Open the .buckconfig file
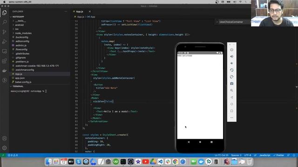 [x=22, y=37]
